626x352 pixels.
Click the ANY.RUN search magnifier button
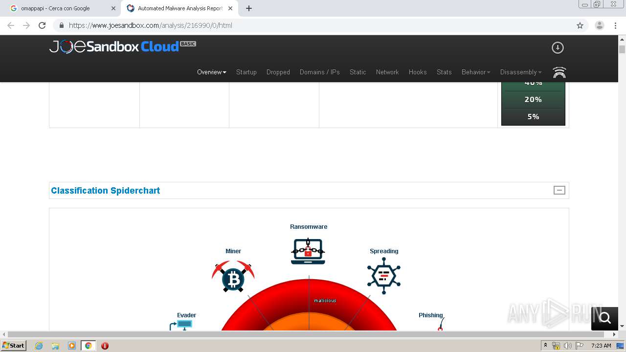[605, 318]
